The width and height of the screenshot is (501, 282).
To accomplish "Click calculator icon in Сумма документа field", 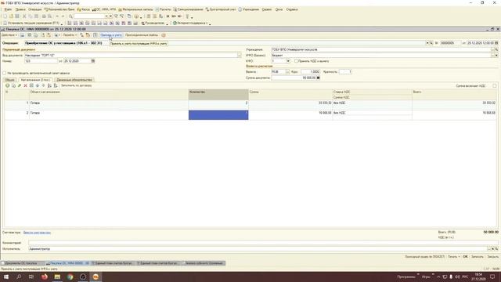I will pos(318,78).
